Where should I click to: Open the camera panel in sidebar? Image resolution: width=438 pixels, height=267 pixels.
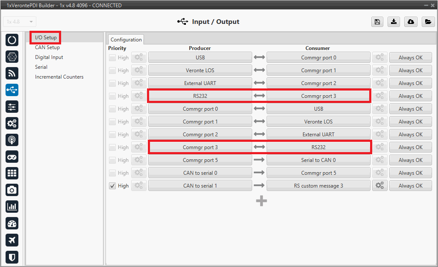point(12,190)
